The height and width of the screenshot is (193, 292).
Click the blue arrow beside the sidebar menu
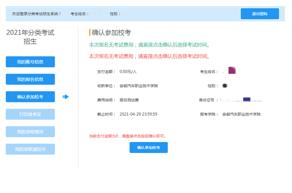[66, 97]
